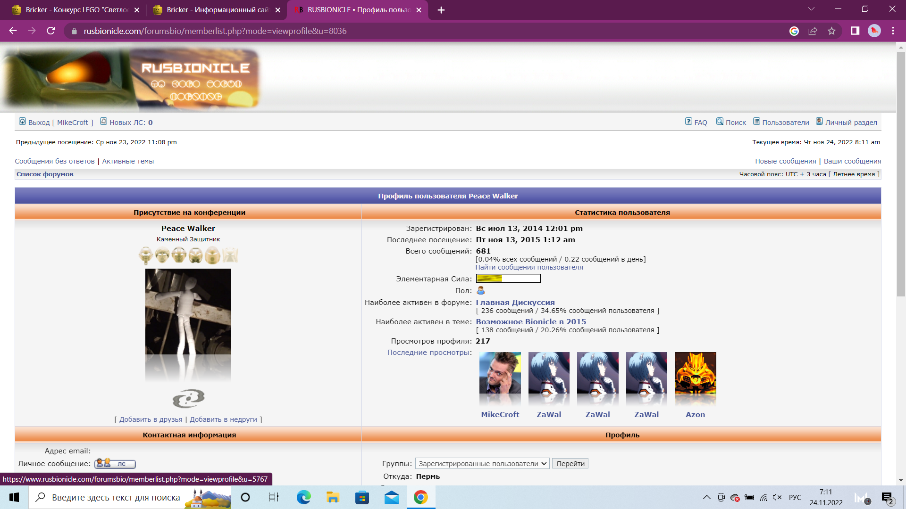
Task: Reload the page with the refresh icon
Action: pos(51,31)
